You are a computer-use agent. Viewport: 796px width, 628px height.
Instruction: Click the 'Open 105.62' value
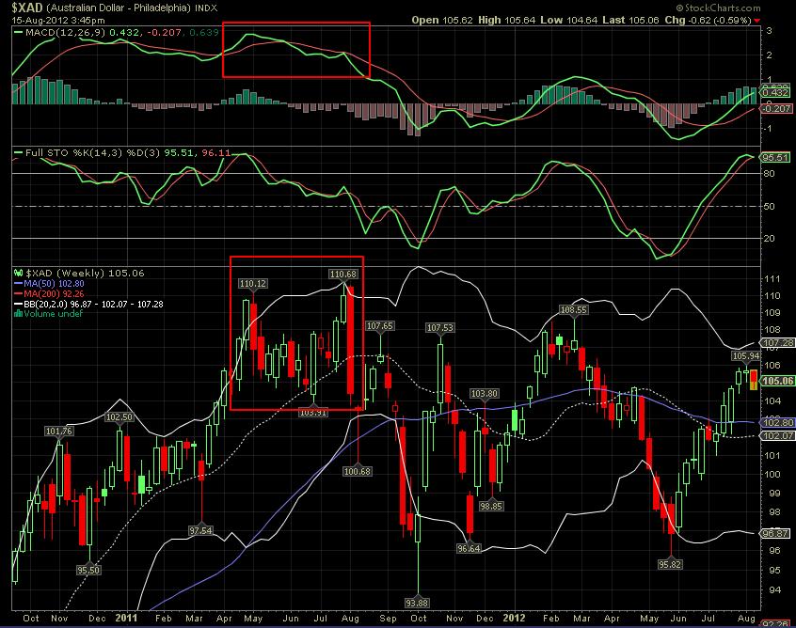tap(441, 21)
